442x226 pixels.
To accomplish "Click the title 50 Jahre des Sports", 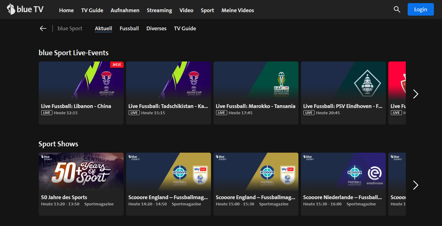I will coord(64,197).
